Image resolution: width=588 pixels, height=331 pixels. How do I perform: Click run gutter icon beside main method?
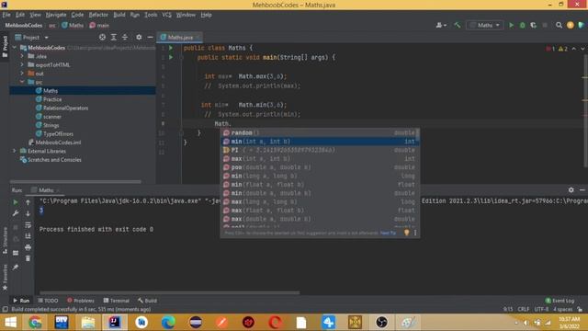[171, 57]
